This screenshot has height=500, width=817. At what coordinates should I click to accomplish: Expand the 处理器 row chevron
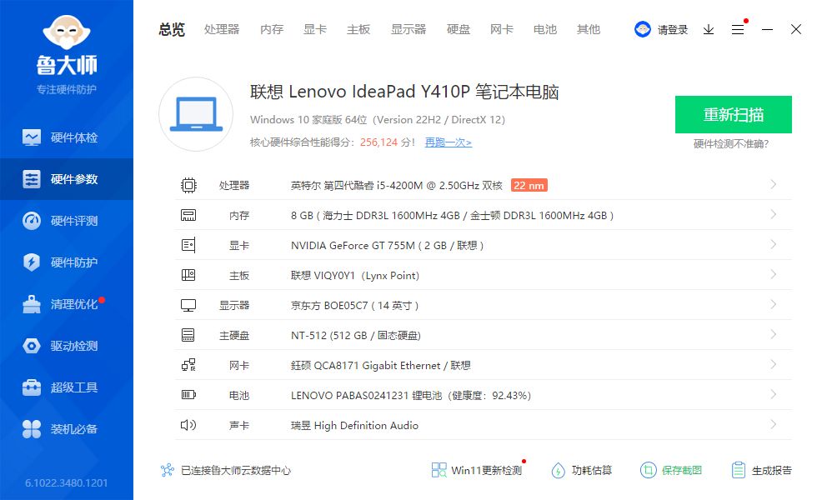coord(774,184)
